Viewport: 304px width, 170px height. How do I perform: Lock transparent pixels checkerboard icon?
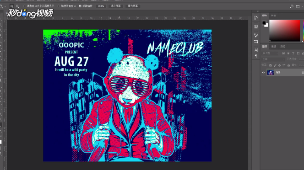[271, 65]
